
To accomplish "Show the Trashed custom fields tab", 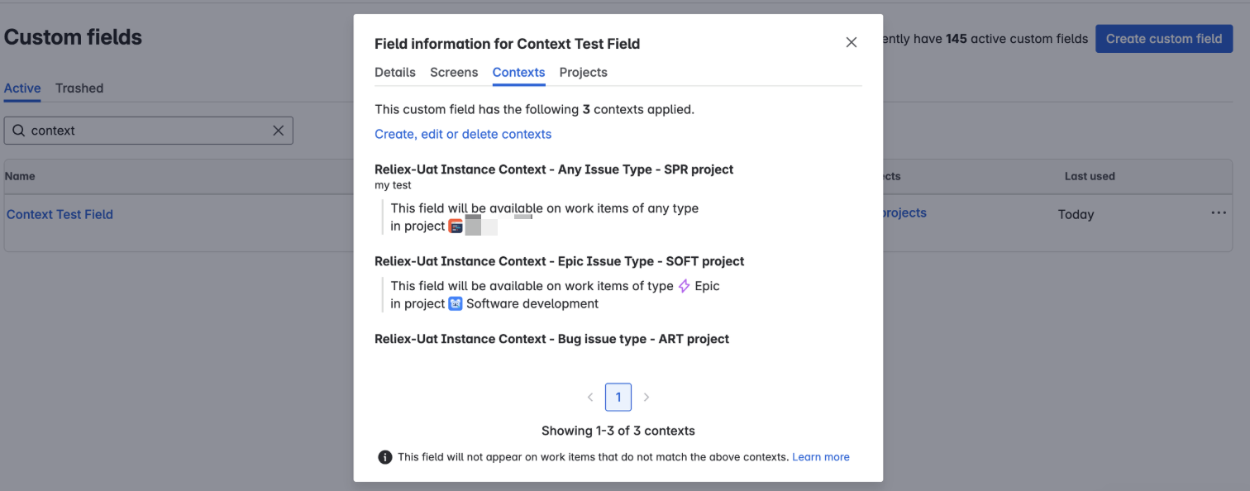I will (79, 88).
